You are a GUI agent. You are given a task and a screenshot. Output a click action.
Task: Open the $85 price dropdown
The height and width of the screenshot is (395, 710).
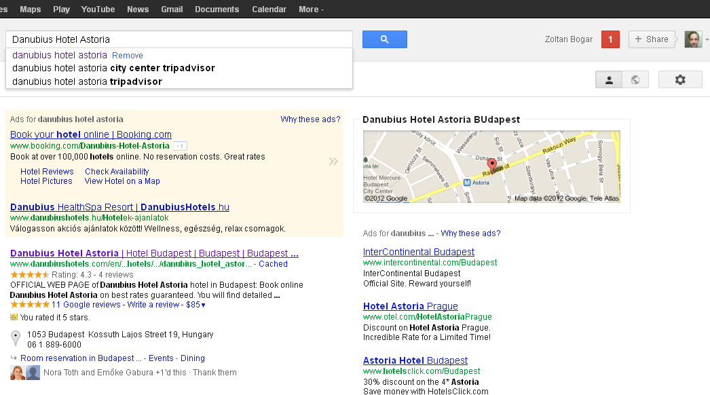pos(195,305)
